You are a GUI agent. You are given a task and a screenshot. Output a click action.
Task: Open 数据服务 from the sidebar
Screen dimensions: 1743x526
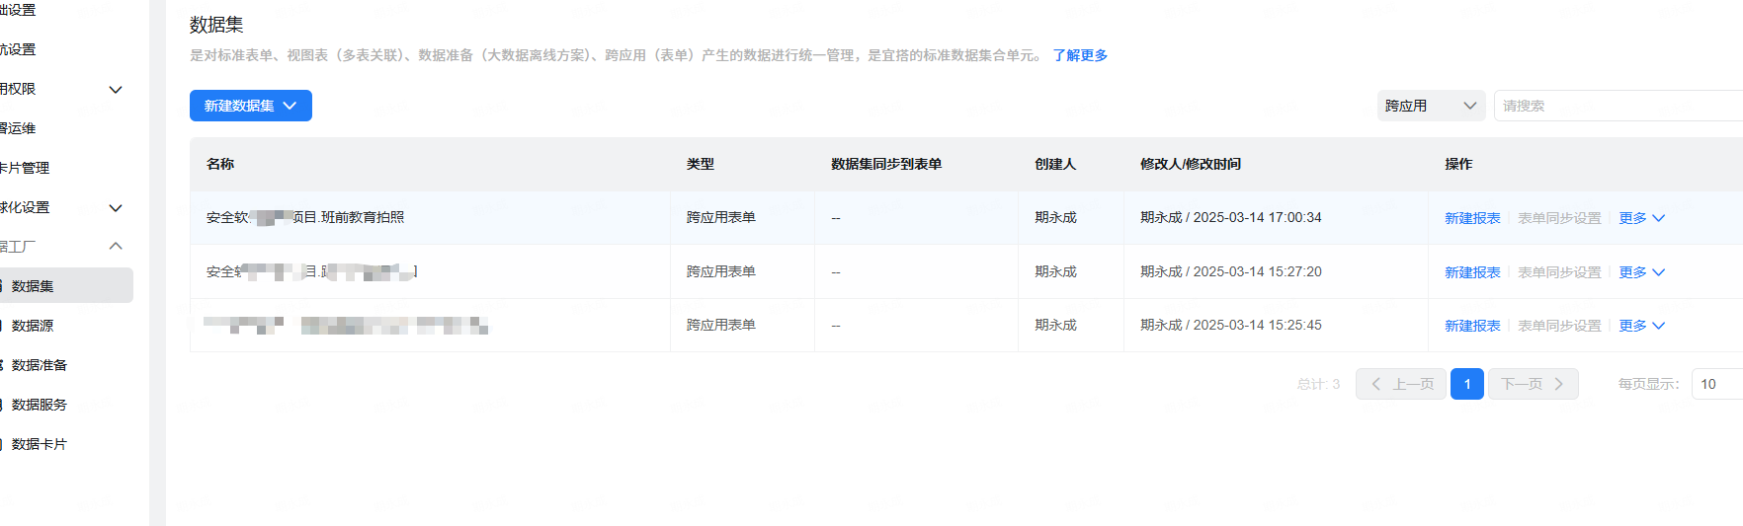point(40,405)
